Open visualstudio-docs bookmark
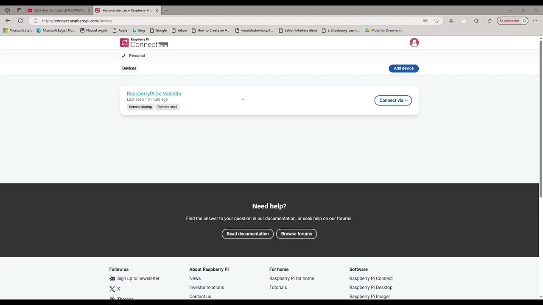This screenshot has height=305, width=543. pos(254,30)
